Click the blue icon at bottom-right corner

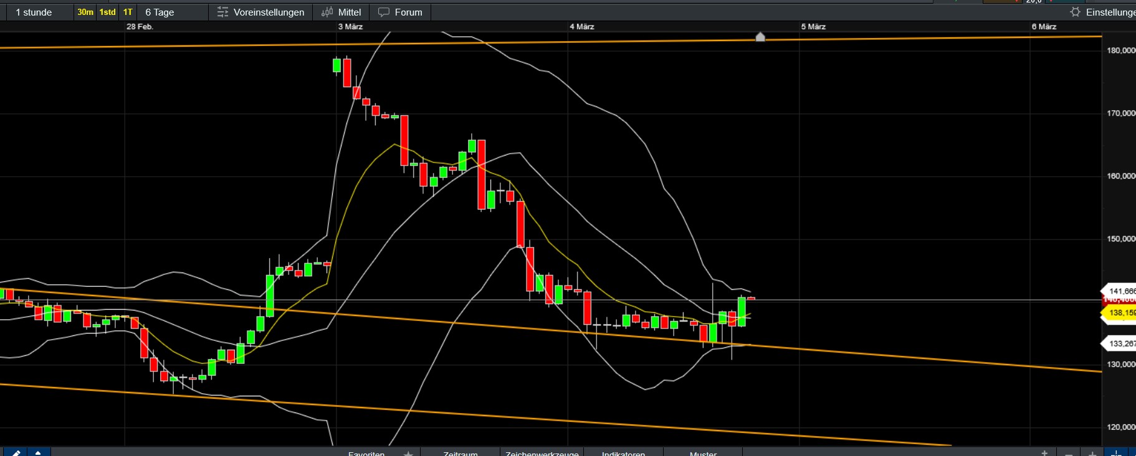(1116, 452)
